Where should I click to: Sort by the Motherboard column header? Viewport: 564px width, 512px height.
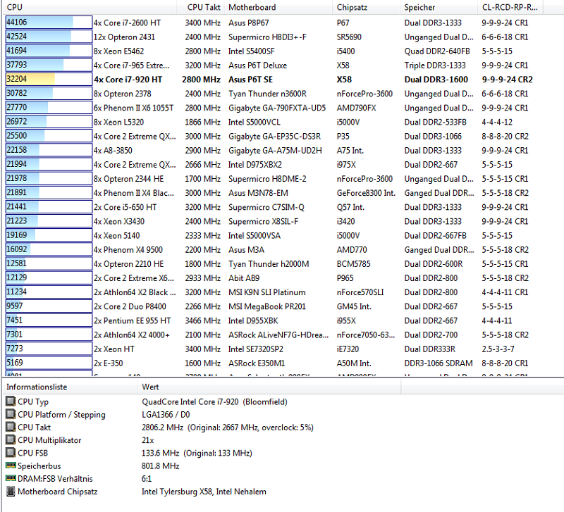[278, 7]
